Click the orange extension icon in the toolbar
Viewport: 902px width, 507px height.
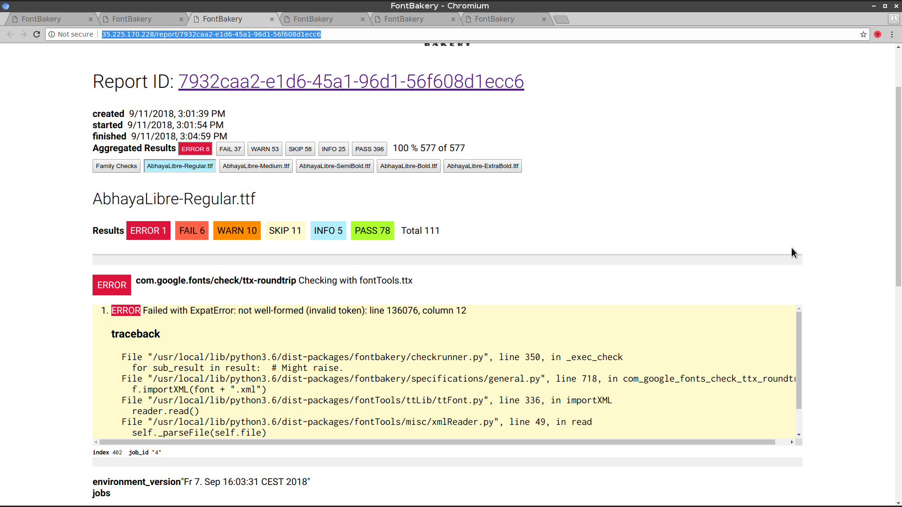[878, 34]
